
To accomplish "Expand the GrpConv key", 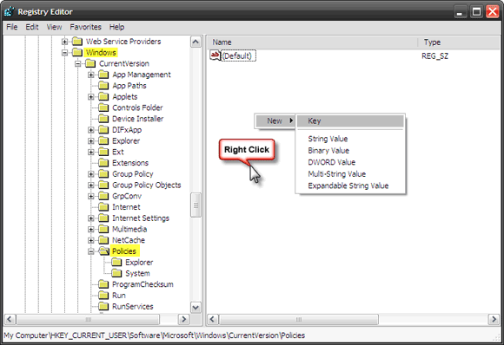I will pos(91,196).
